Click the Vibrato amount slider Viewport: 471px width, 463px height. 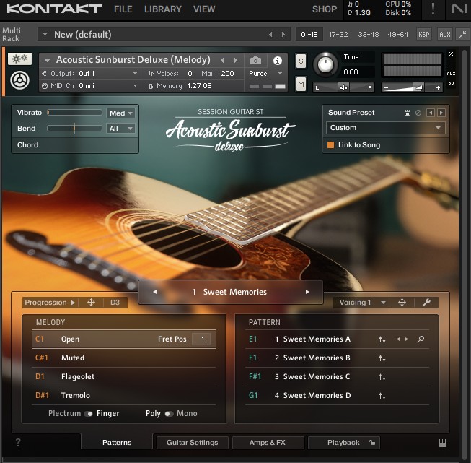(x=74, y=113)
